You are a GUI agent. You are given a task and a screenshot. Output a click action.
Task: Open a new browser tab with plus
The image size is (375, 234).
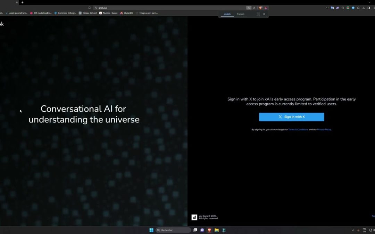pyautogui.click(x=22, y=2)
